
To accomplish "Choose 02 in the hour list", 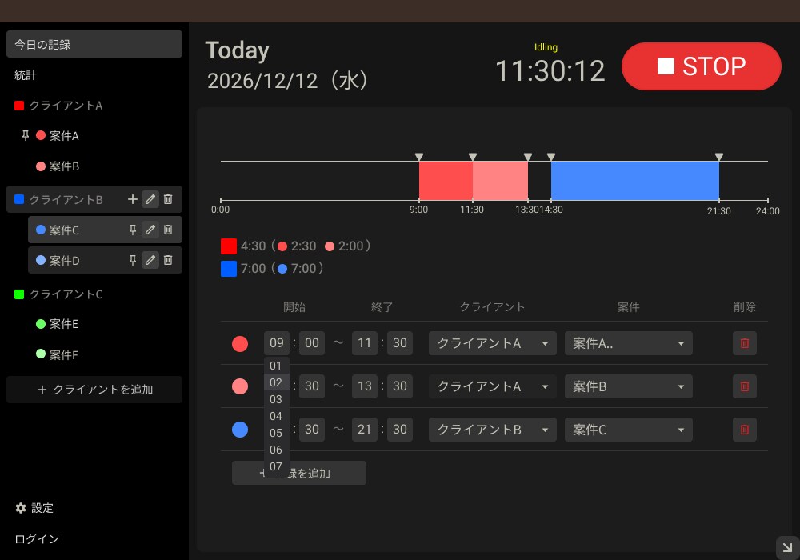I will [276, 382].
